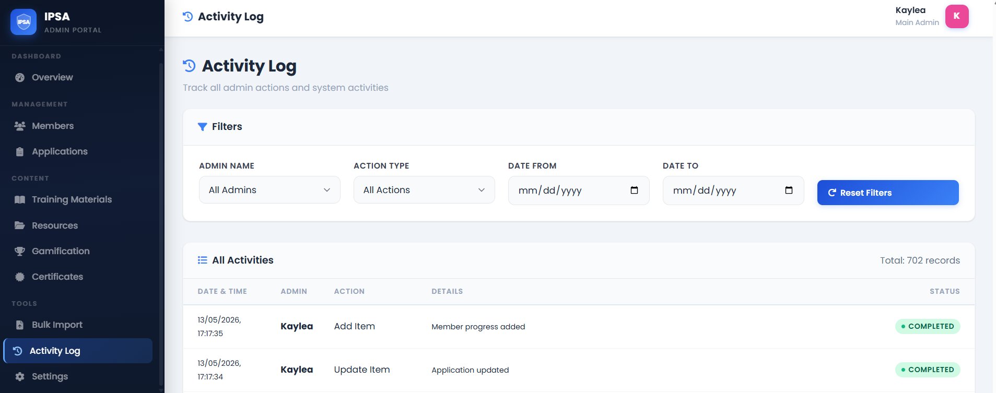Click the Resources folder icon
The width and height of the screenshot is (996, 393).
coord(20,225)
